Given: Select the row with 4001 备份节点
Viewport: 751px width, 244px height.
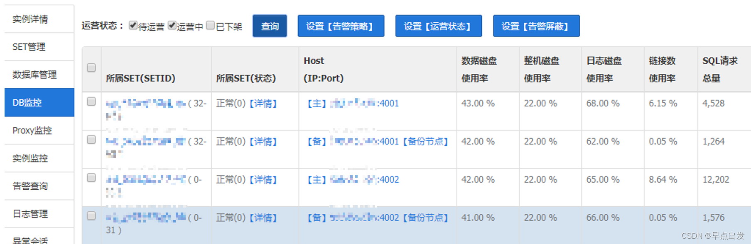Looking at the screenshot, I should 91,140.
